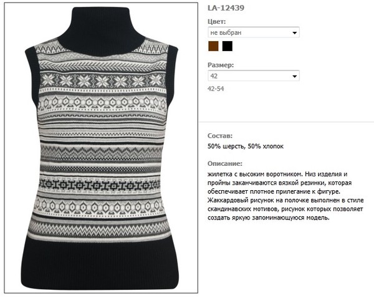This screenshot has height=298, width=374.
Task: Click the description starting with жилетка
Action: click(x=285, y=196)
